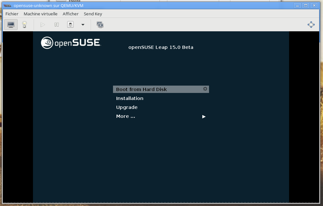Select the Upgrade boot option

click(127, 107)
